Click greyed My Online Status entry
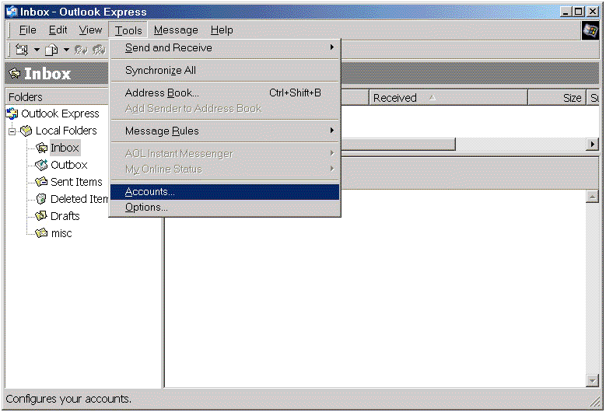Image resolution: width=606 pixels, height=412 pixels. click(x=225, y=169)
